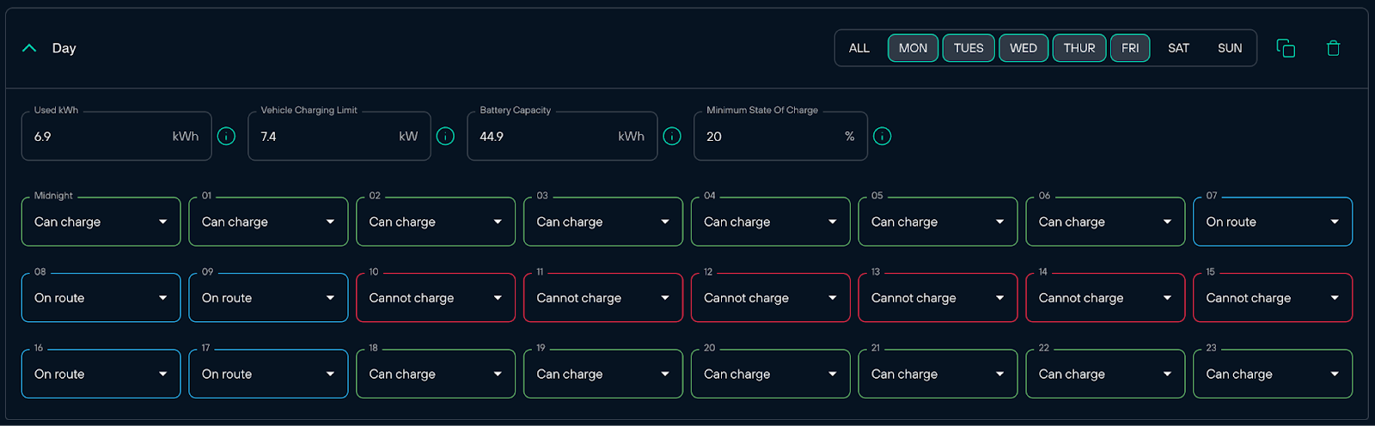Open the 15 hour Cannot charge dropdown
The image size is (1375, 426).
click(1273, 298)
